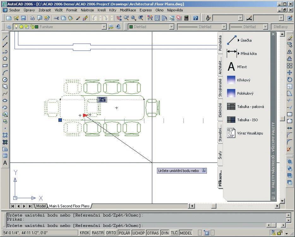Select the Hatch tool

click(5, 135)
